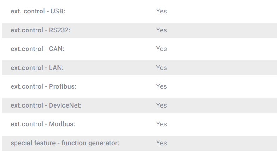Image resolution: width=277 pixels, height=153 pixels.
Task: Click the 'Yes' value for DeviceNet
Action: (161, 105)
